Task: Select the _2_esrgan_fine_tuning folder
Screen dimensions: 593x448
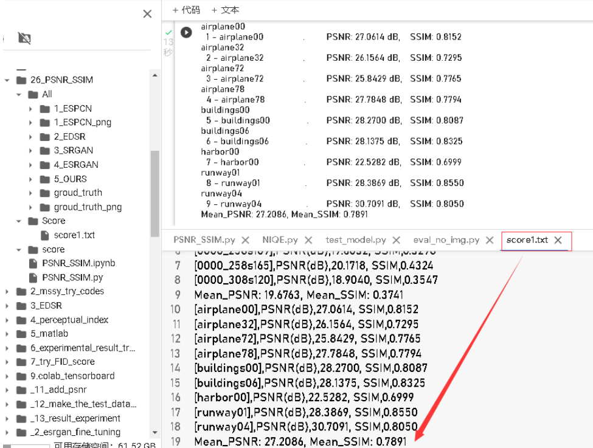Action: 75,432
